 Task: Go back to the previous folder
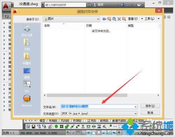pyautogui.click(x=104, y=19)
